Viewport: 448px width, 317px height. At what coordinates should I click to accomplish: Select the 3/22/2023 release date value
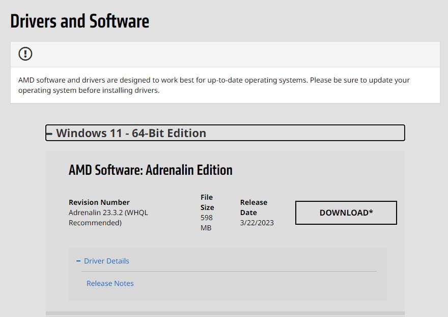[257, 223]
